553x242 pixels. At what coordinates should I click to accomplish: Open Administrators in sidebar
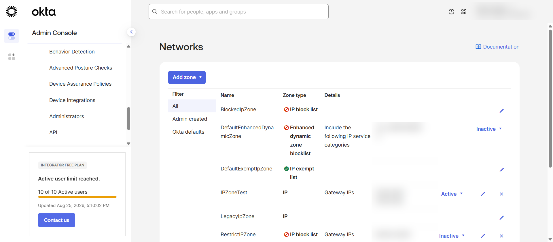pyautogui.click(x=67, y=116)
